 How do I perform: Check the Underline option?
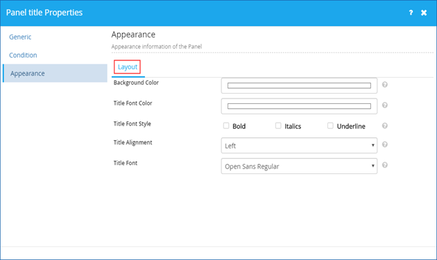click(x=330, y=125)
